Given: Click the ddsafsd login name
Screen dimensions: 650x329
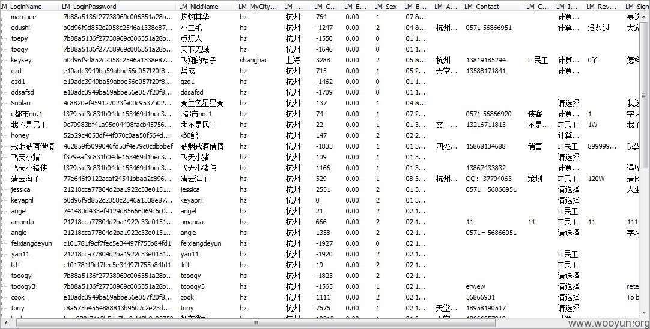Looking at the screenshot, I should click(22, 92).
